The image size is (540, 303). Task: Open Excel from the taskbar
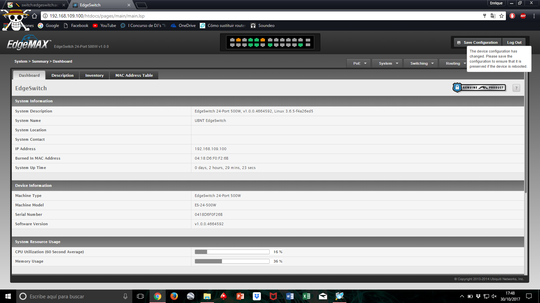point(306,296)
